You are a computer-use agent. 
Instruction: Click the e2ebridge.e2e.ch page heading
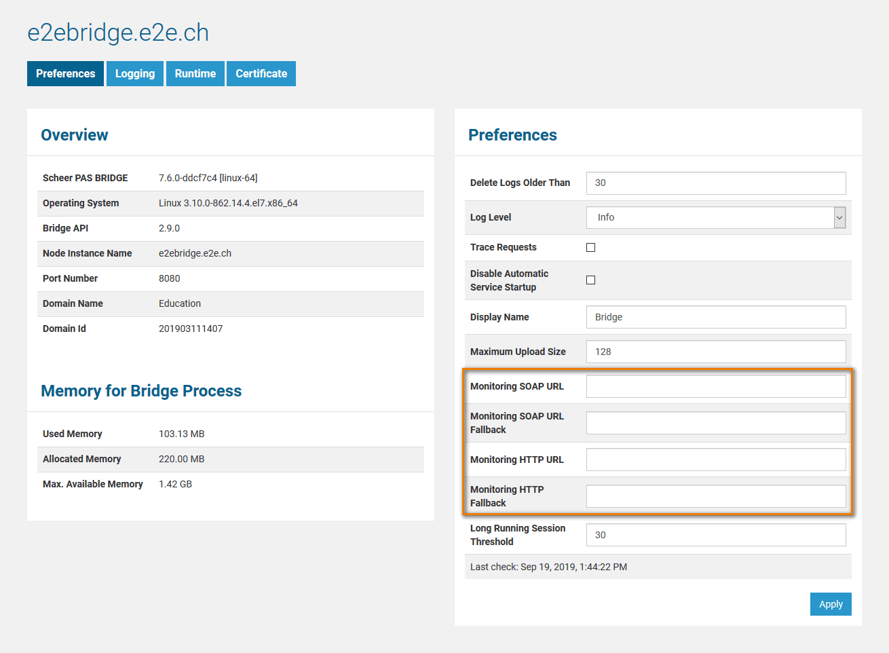[118, 33]
